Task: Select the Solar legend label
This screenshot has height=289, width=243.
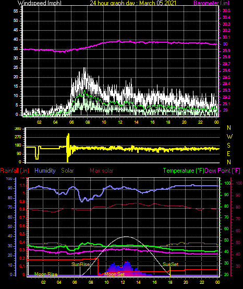Action: click(67, 171)
